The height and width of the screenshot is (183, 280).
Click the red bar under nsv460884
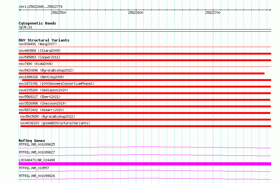tap(145, 54)
